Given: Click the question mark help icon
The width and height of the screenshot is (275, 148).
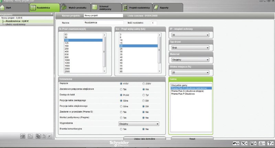Looking at the screenshot, I should click(269, 143).
